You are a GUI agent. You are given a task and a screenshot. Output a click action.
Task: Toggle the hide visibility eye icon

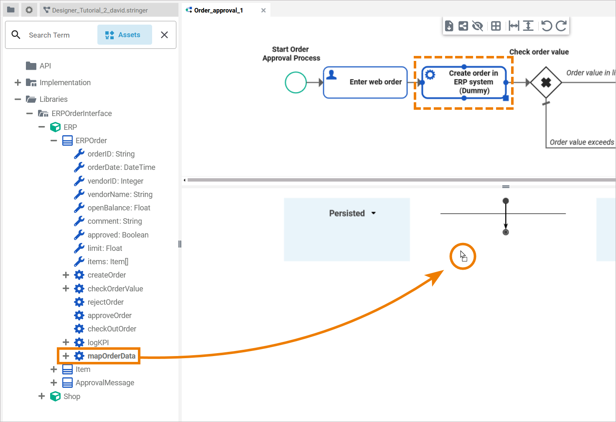[477, 26]
